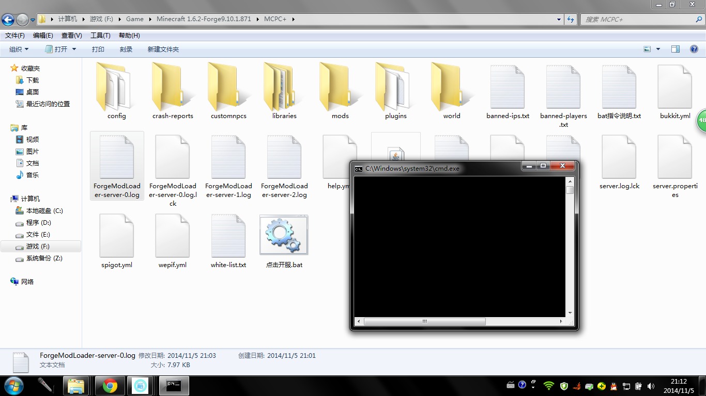Expand breadcrumb arrow after Game
The width and height of the screenshot is (706, 396).
151,19
